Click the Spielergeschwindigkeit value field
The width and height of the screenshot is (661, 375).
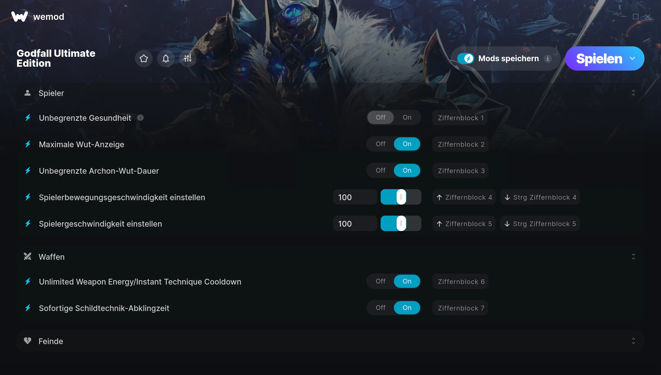coord(355,224)
